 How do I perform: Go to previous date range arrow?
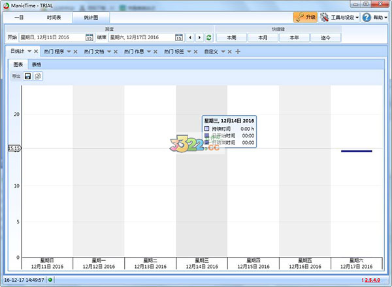click(191, 38)
